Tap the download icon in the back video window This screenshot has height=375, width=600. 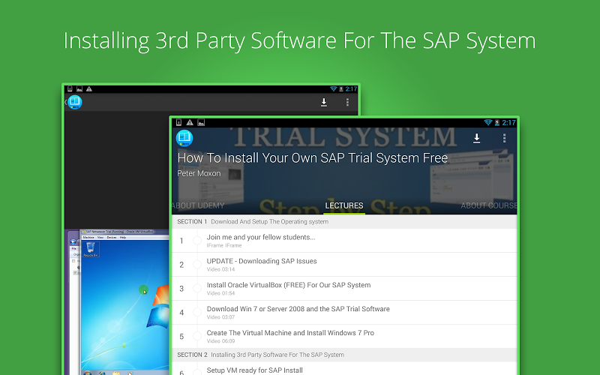point(324,102)
